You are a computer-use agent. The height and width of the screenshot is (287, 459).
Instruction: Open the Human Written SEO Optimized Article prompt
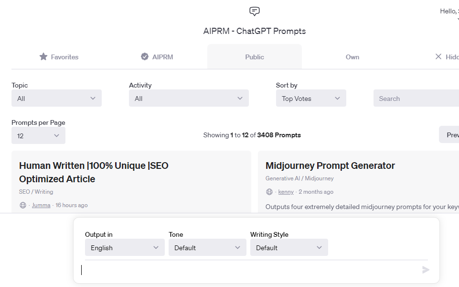click(94, 172)
